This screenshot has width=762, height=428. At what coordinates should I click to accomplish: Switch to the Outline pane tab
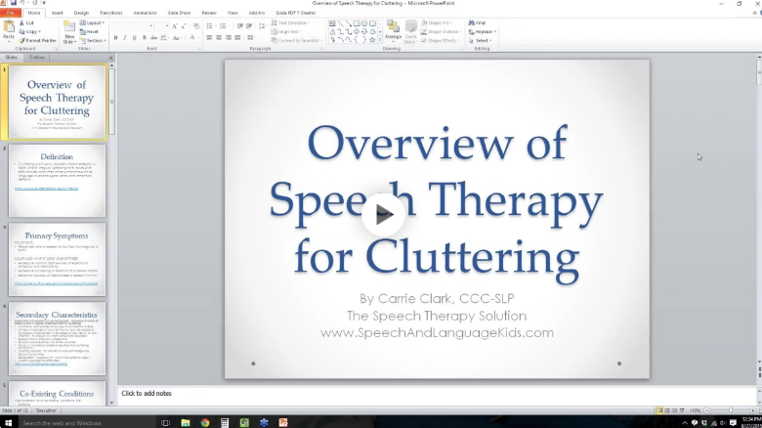pyautogui.click(x=36, y=58)
